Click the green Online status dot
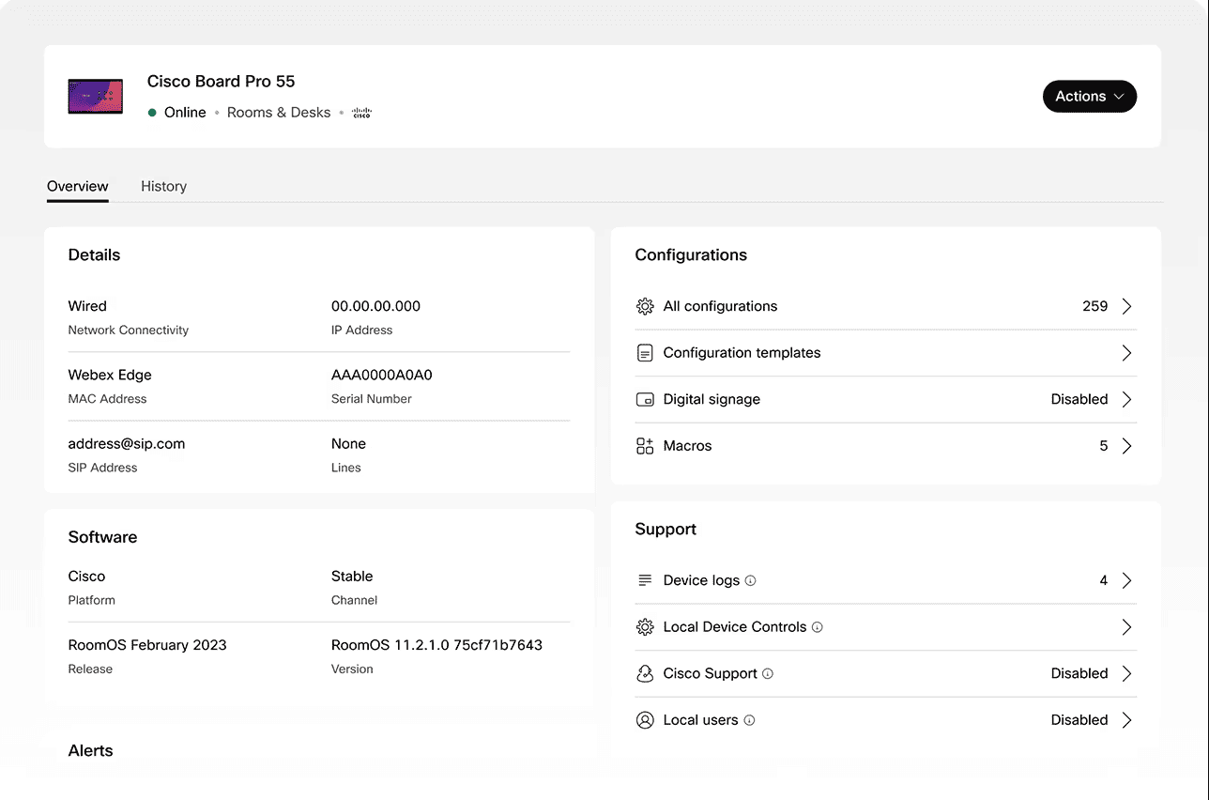The image size is (1209, 800). click(152, 113)
